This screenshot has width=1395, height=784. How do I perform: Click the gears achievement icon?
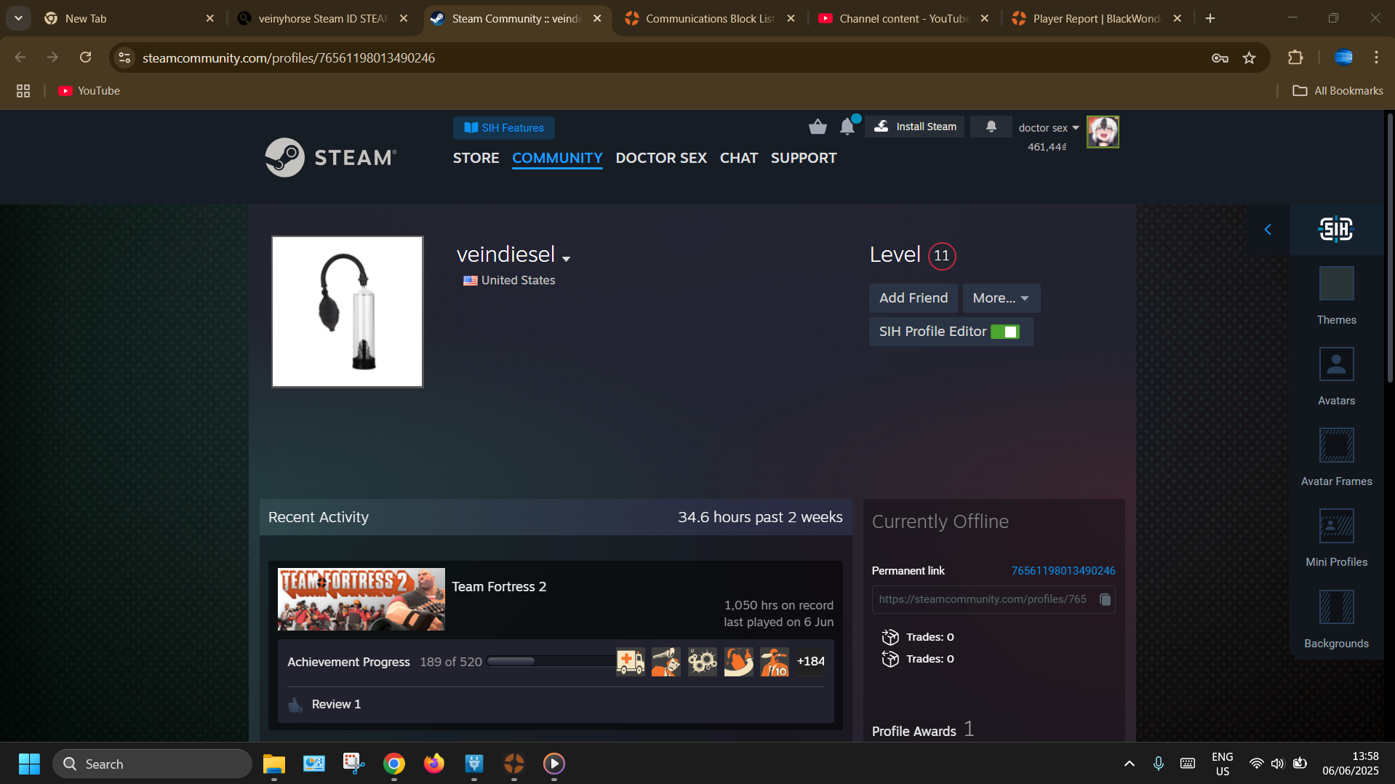pyautogui.click(x=703, y=662)
